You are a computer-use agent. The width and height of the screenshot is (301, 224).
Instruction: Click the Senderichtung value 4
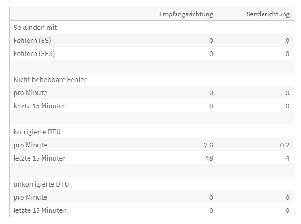[287, 158]
